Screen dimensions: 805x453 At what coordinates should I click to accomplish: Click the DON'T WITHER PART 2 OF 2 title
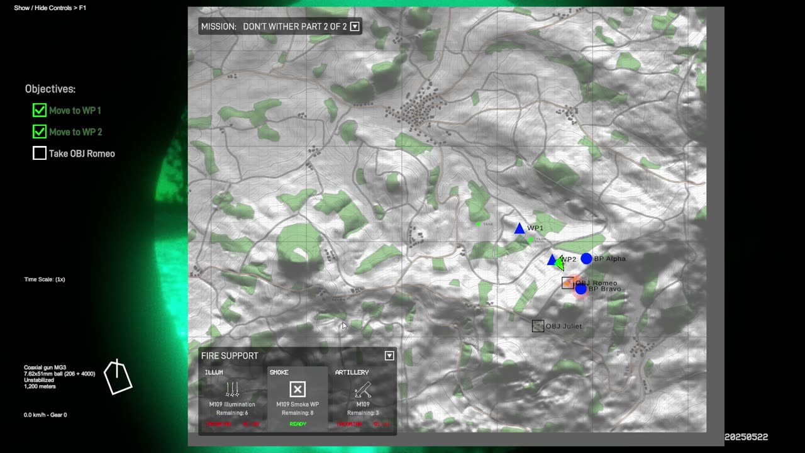pyautogui.click(x=294, y=26)
